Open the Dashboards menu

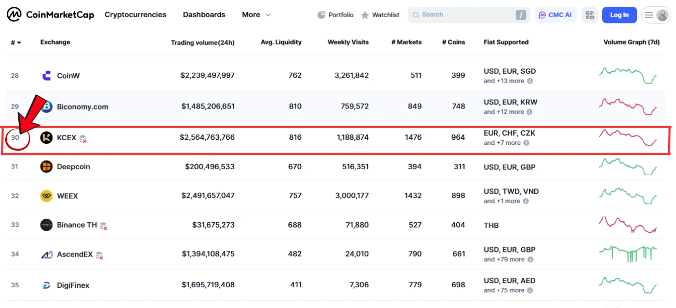(204, 15)
